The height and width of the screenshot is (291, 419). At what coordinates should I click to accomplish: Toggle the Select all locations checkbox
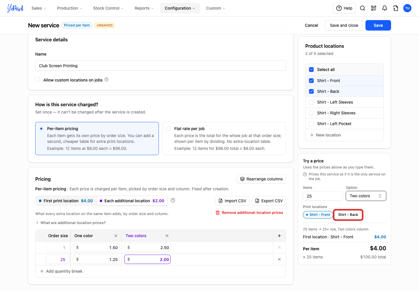tap(311, 70)
